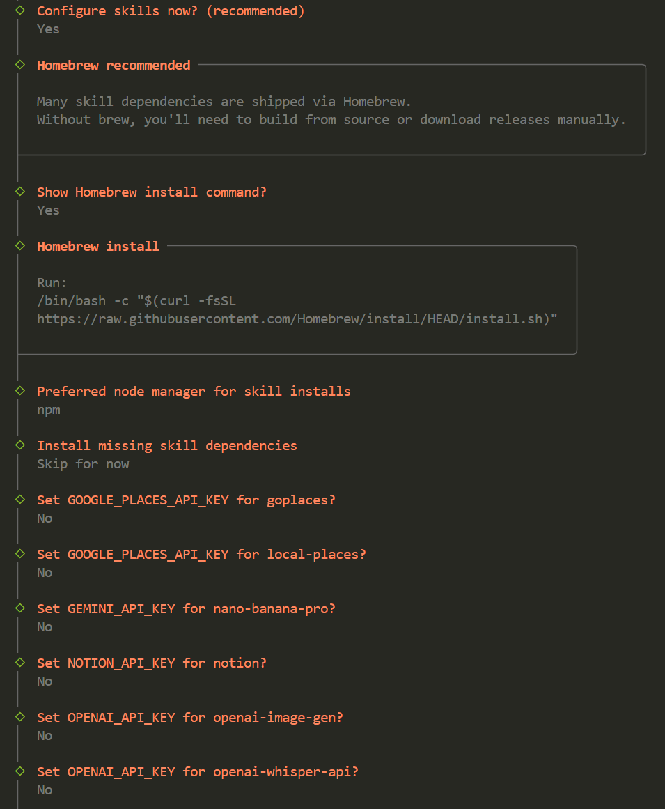665x809 pixels.
Task: Click the diamond marker next to "Homebrew install"
Action: coord(20,246)
